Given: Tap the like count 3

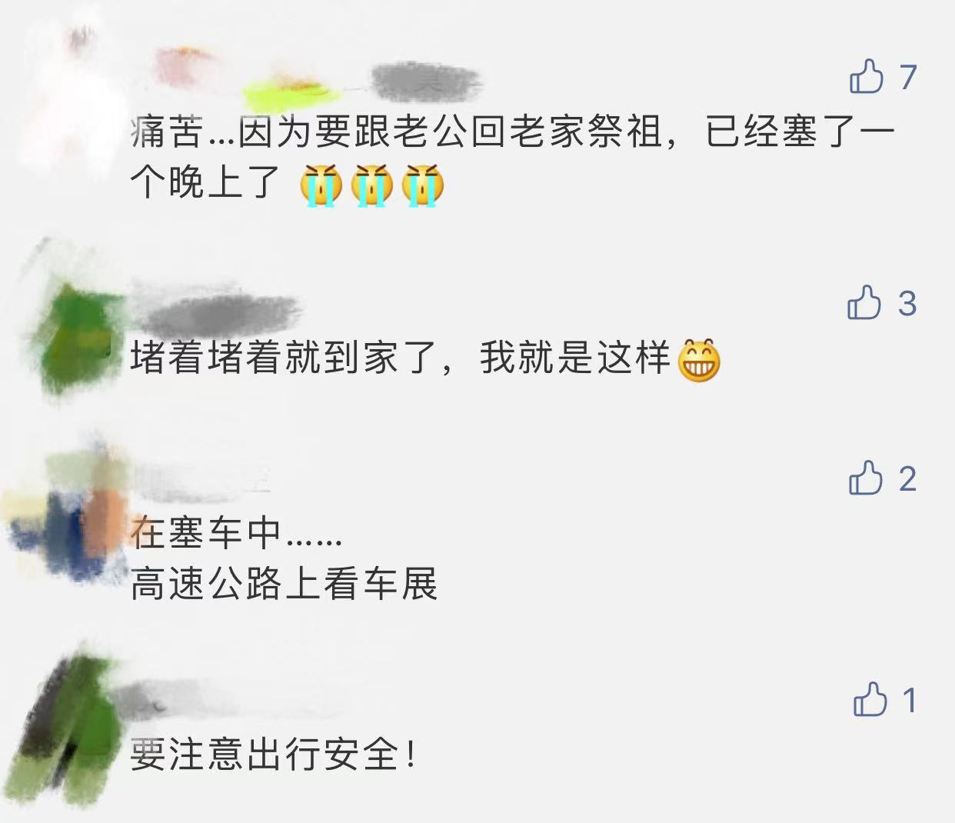Looking at the screenshot, I should point(907,303).
